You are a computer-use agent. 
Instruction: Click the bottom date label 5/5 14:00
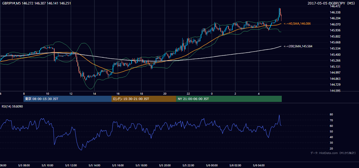coord(94,165)
